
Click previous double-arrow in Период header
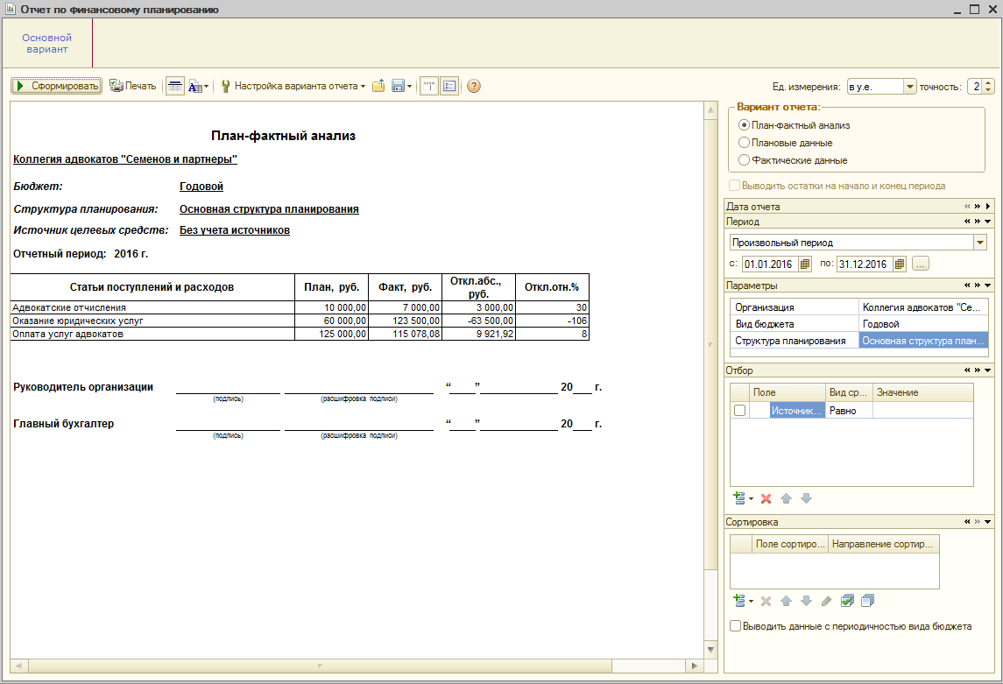click(967, 222)
